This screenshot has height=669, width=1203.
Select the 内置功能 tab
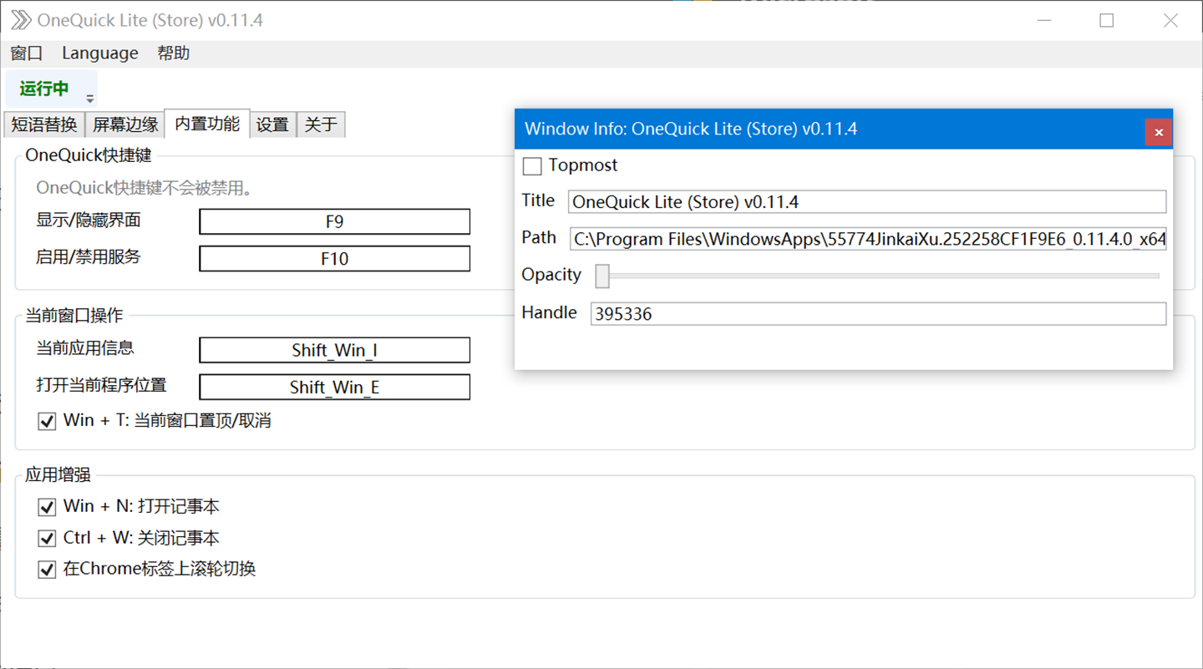(207, 124)
